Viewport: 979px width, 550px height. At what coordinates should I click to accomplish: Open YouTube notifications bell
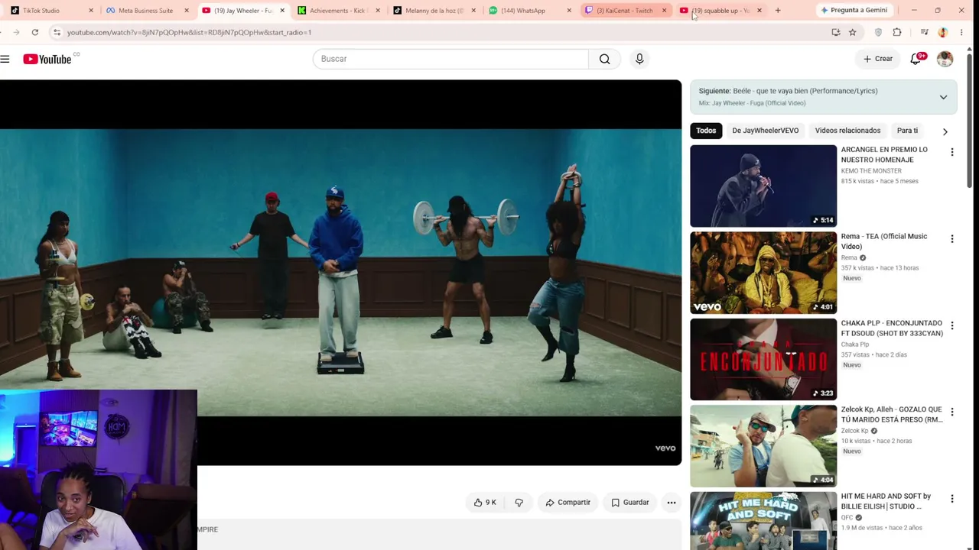click(x=916, y=59)
